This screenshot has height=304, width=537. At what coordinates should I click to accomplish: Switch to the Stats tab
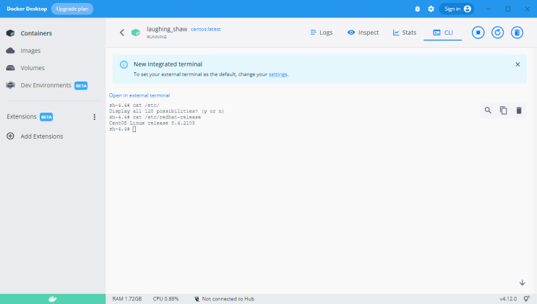pos(405,32)
